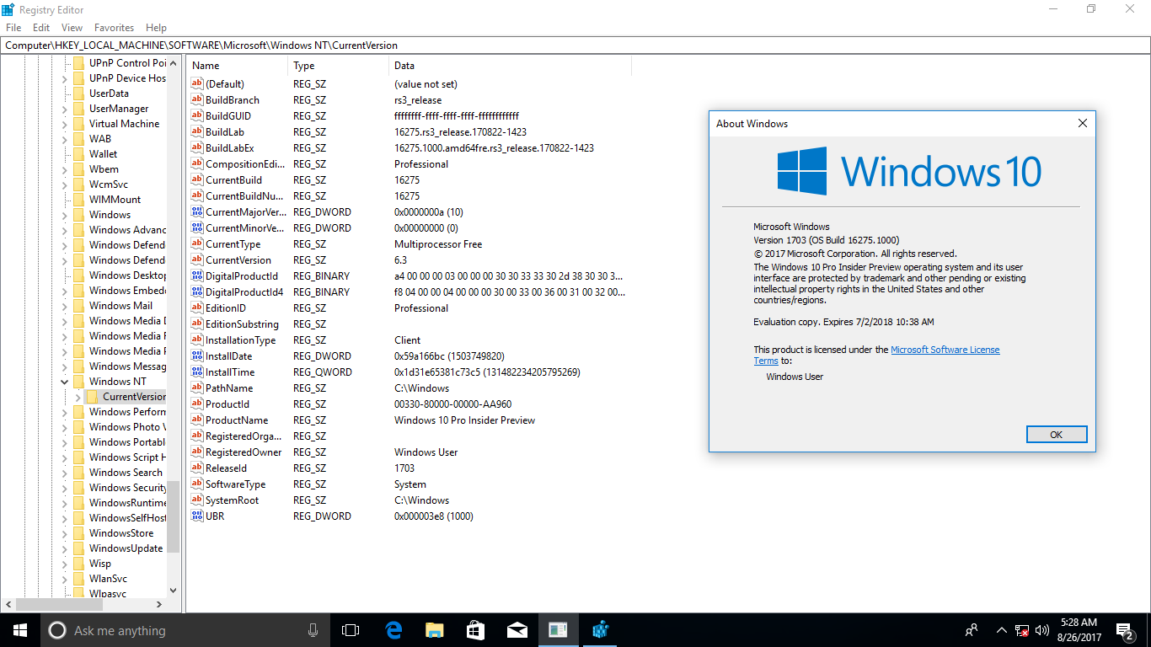
Task: Open the File menu
Action: click(13, 28)
